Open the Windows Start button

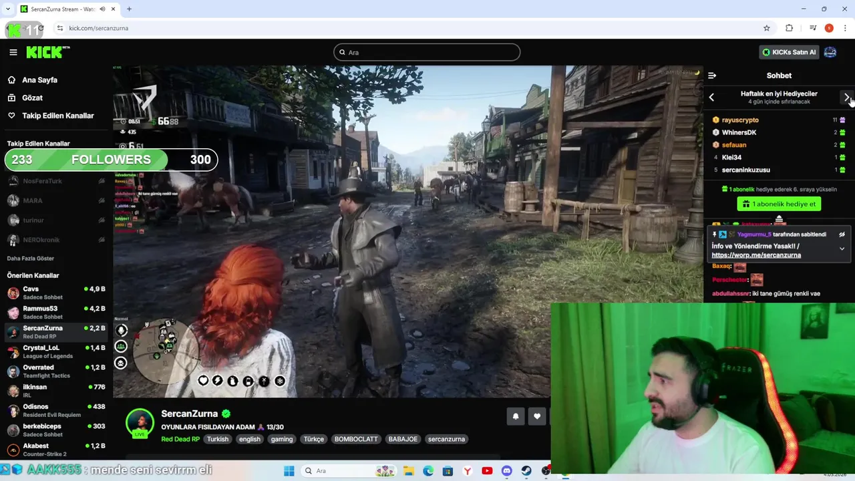click(x=289, y=471)
